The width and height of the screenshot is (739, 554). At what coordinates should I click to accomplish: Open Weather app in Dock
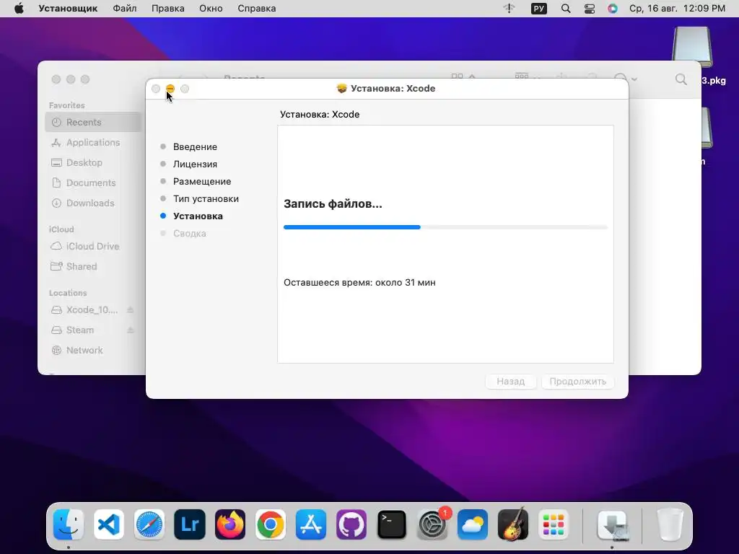click(473, 524)
